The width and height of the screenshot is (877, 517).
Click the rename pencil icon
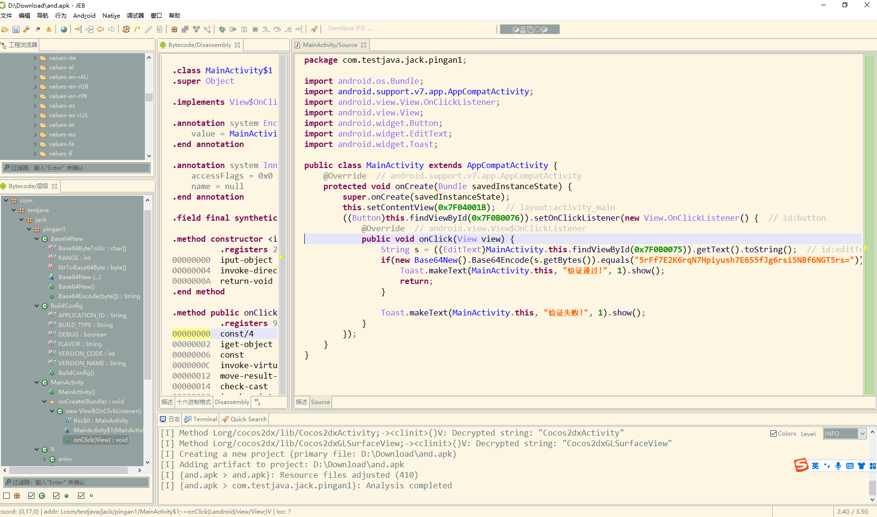pos(148,29)
